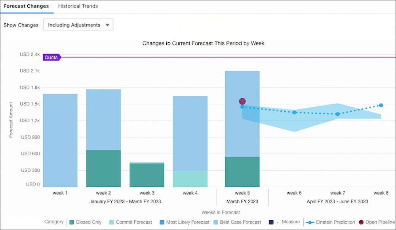Click the Most Likely Forecast legend swatch

(162, 222)
